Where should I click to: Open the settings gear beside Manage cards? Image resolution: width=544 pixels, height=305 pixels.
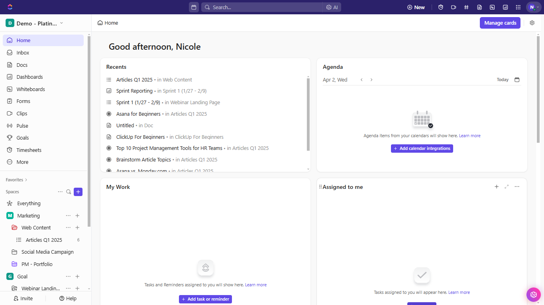(x=532, y=23)
